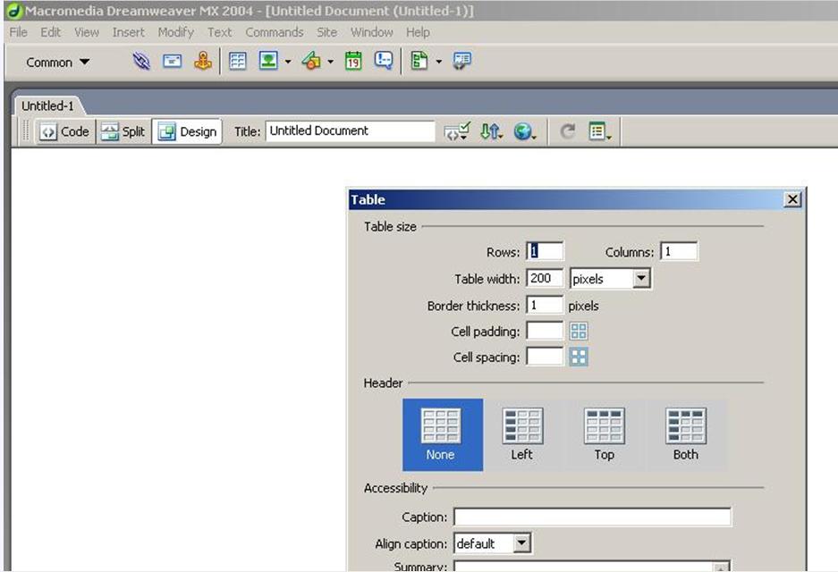
Task: Insert a Named Anchor
Action: pyautogui.click(x=203, y=62)
